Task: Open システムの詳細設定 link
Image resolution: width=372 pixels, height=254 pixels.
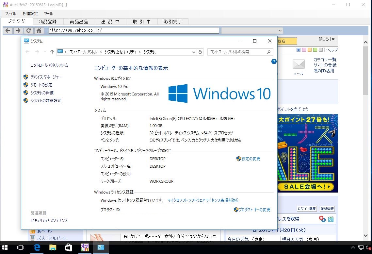Action: [46, 100]
